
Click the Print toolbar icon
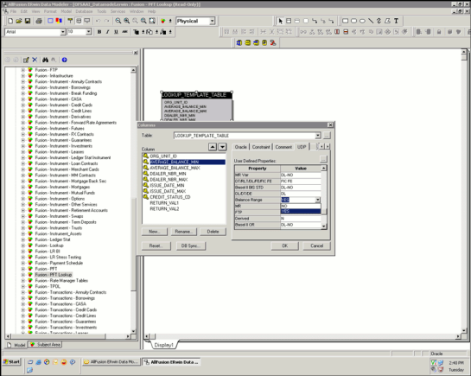tap(39, 21)
